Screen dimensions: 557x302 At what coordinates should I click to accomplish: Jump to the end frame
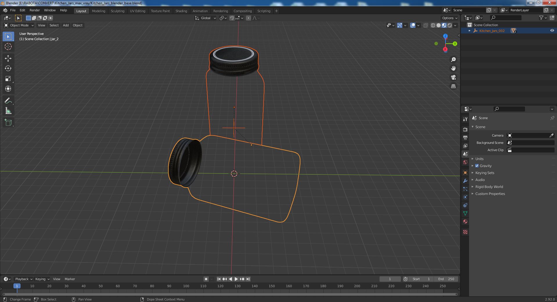248,279
